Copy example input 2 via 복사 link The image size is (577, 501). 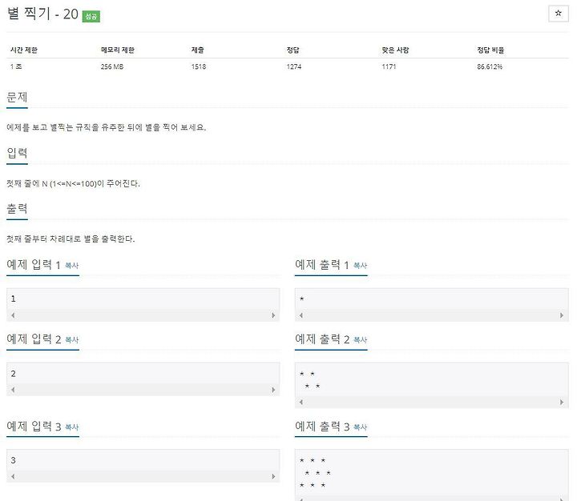(x=72, y=340)
